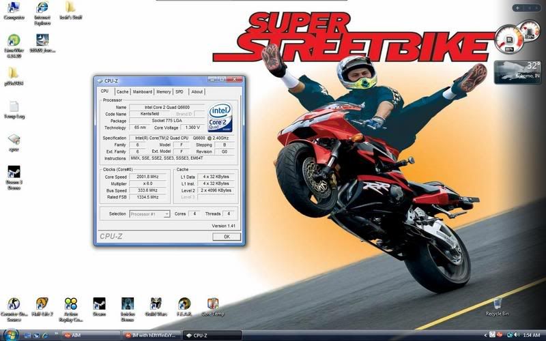Image resolution: width=546 pixels, height=341 pixels.
Task: Launch the F.E.A.R. desktop shortcut
Action: [184, 305]
